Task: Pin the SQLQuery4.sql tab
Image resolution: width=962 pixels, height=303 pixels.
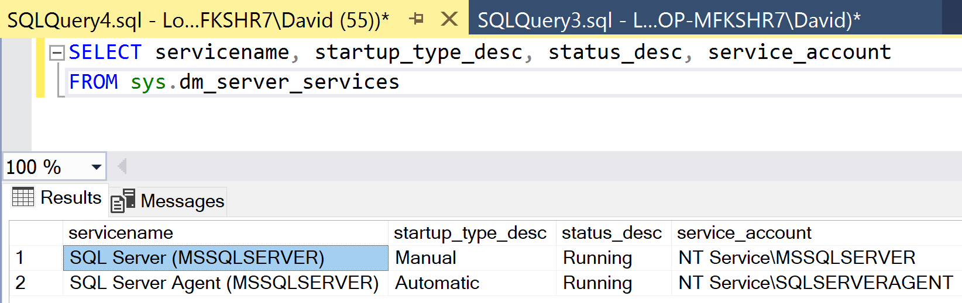Action: point(416,19)
